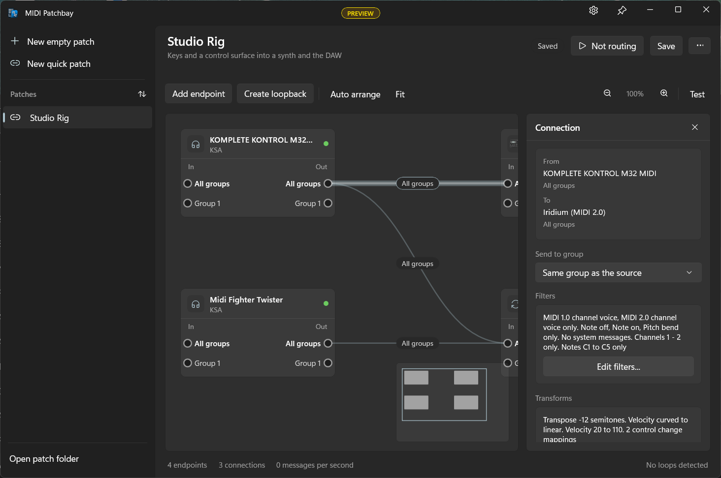Screen dimensions: 721x478
Task: Open the more options ellipsis menu
Action: tap(700, 46)
